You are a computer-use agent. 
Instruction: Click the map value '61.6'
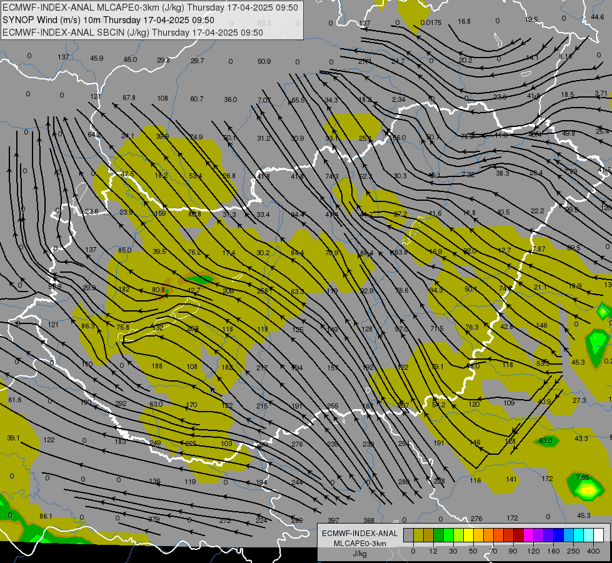[15, 400]
